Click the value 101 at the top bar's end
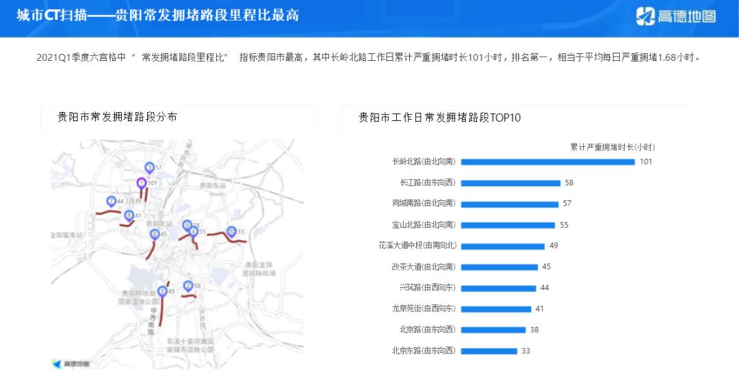739x387 pixels. click(x=646, y=161)
